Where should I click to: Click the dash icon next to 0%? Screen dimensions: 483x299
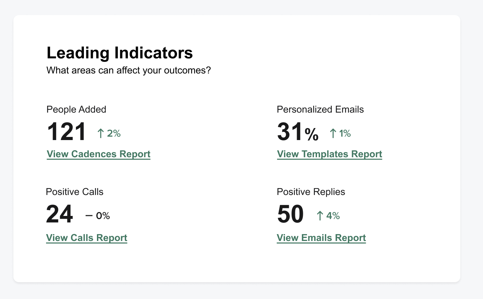click(x=89, y=215)
